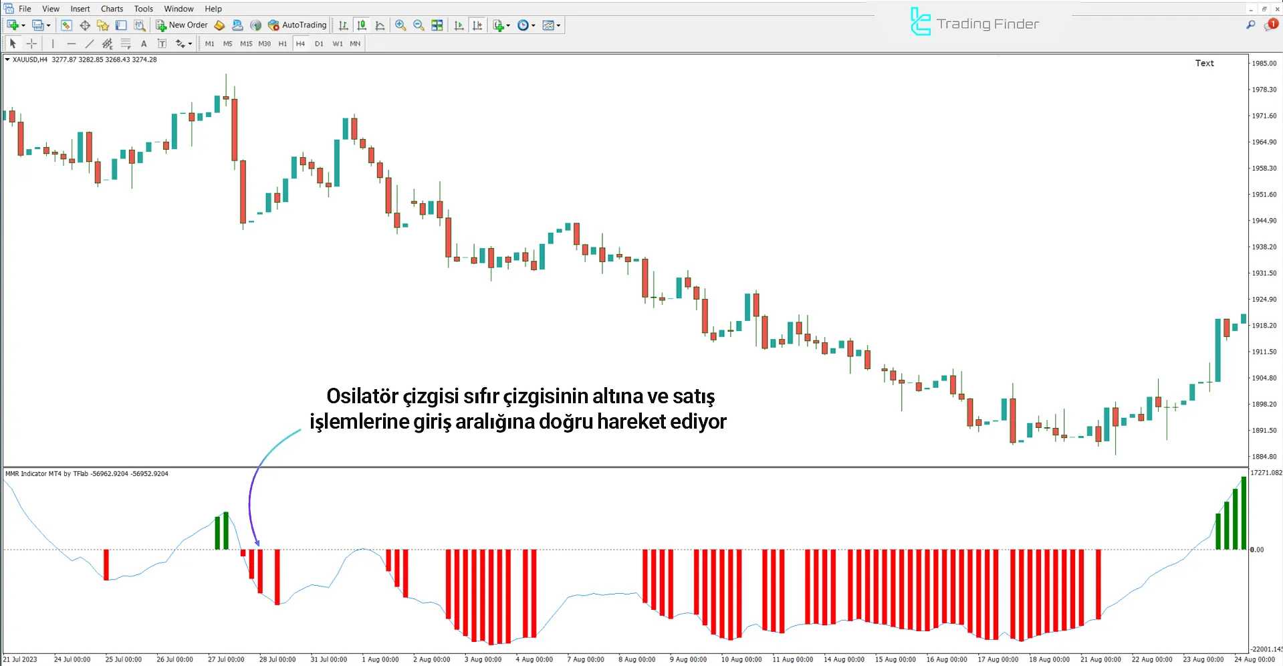This screenshot has height=666, width=1283.
Task: Switch chart to the D1 timeframe
Action: [x=319, y=43]
